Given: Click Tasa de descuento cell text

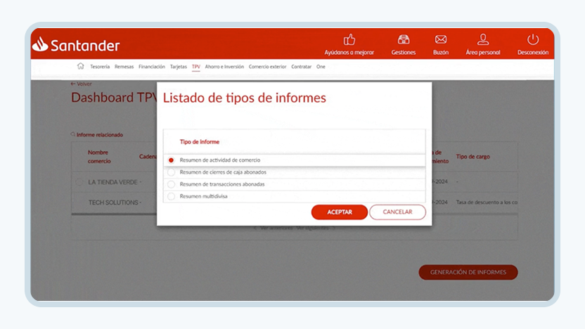Looking at the screenshot, I should pos(487,202).
